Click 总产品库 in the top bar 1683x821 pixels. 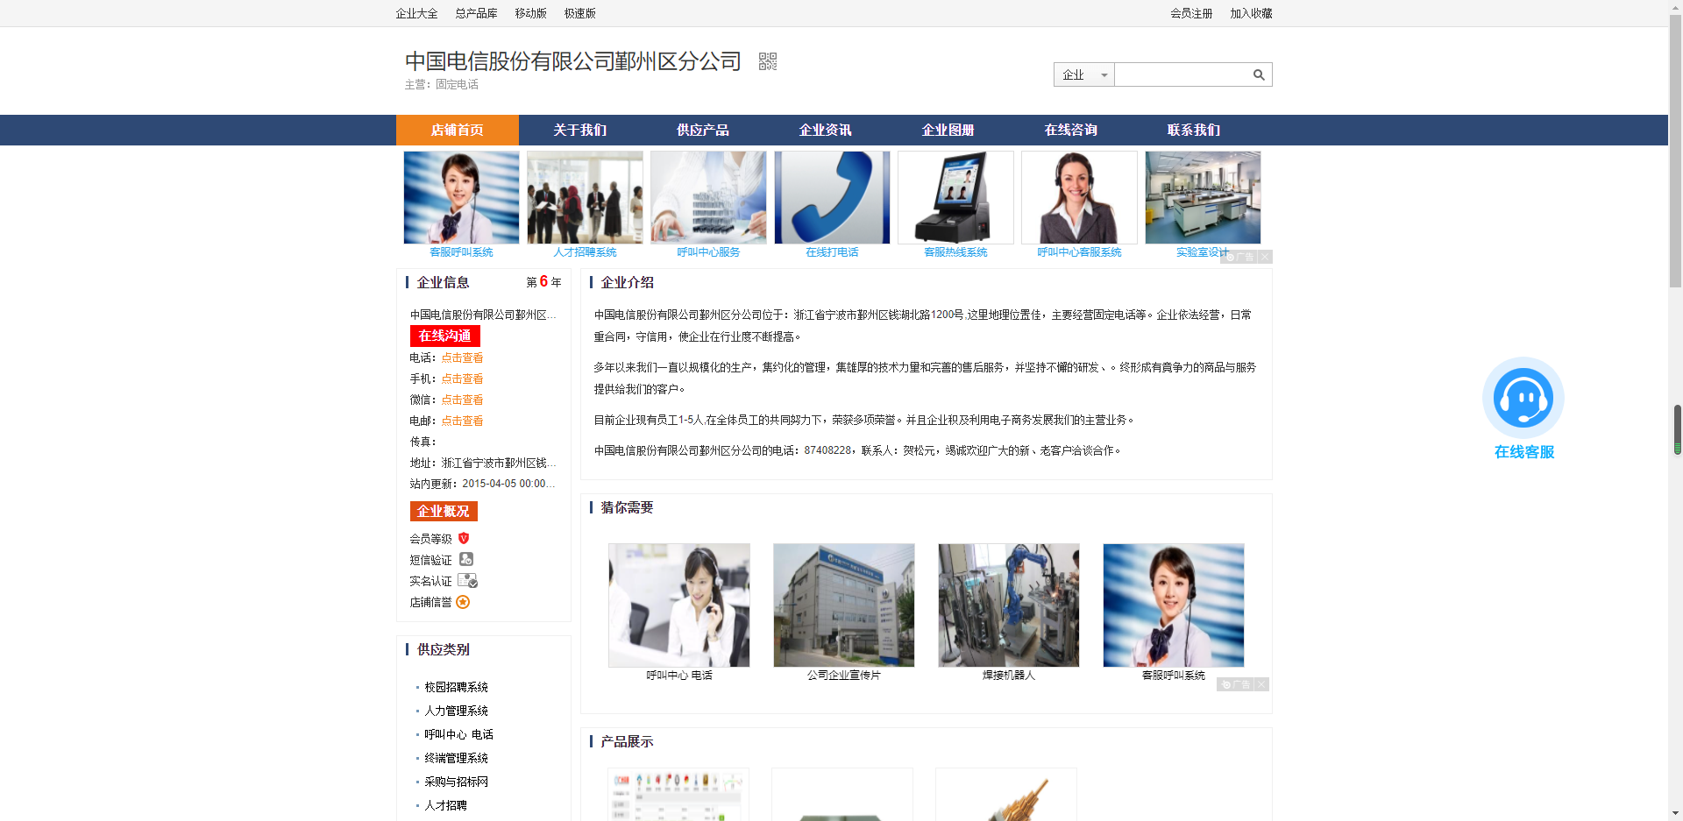pos(476,13)
